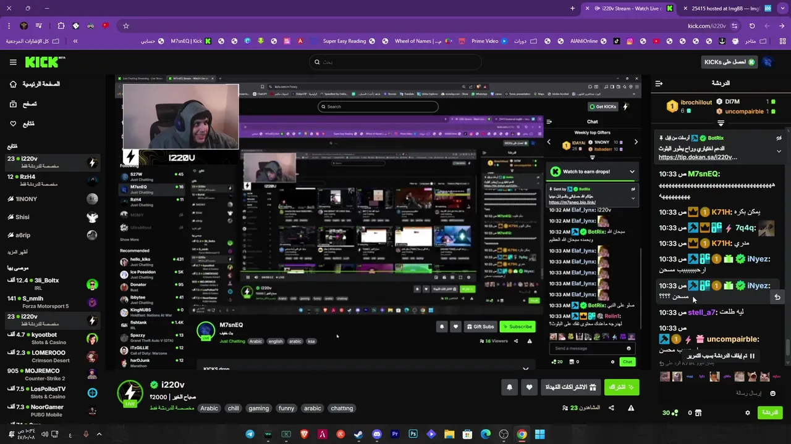Viewport: 791px width, 444px height.
Task: Switch to the 25415 hosted at ImgBB tab
Action: [x=728, y=9]
